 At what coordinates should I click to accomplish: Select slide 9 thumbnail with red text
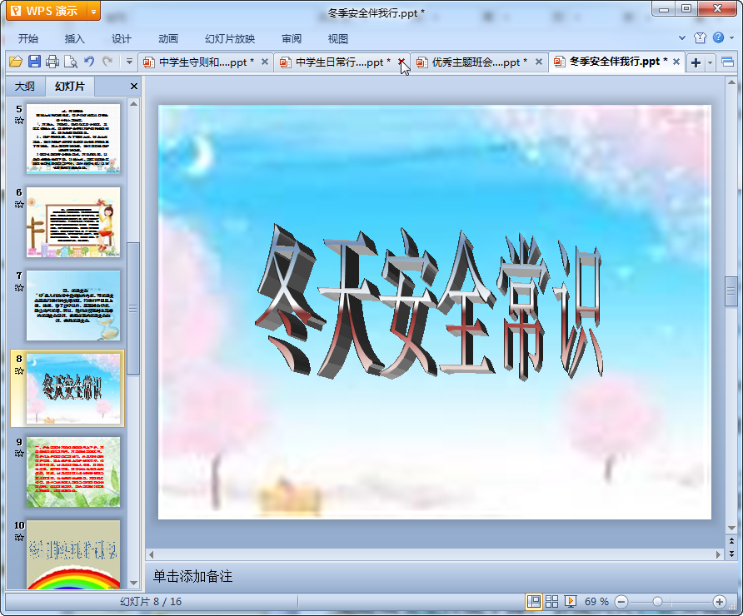(73, 472)
